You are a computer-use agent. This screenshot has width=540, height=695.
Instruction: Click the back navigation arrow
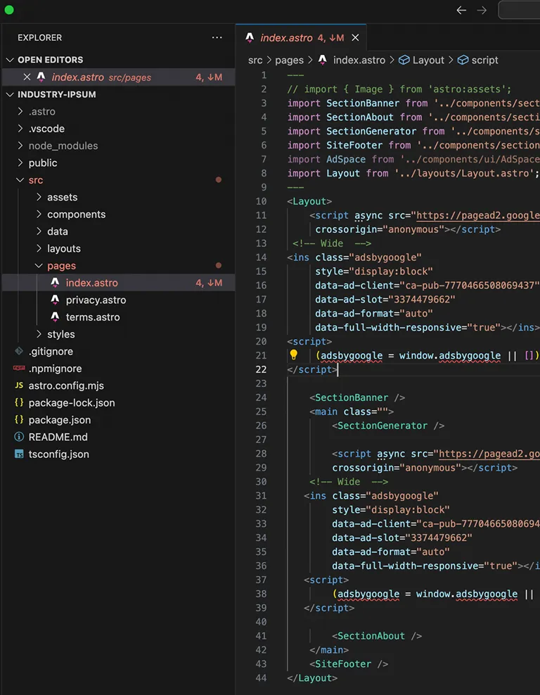click(x=461, y=10)
